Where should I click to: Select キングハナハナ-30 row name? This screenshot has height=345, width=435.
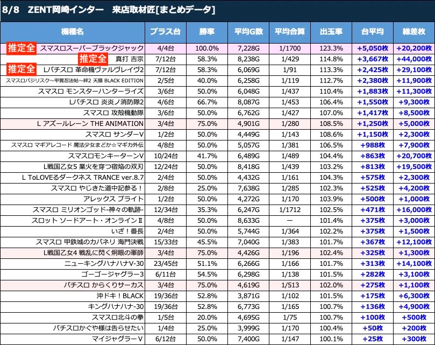[x=116, y=307]
